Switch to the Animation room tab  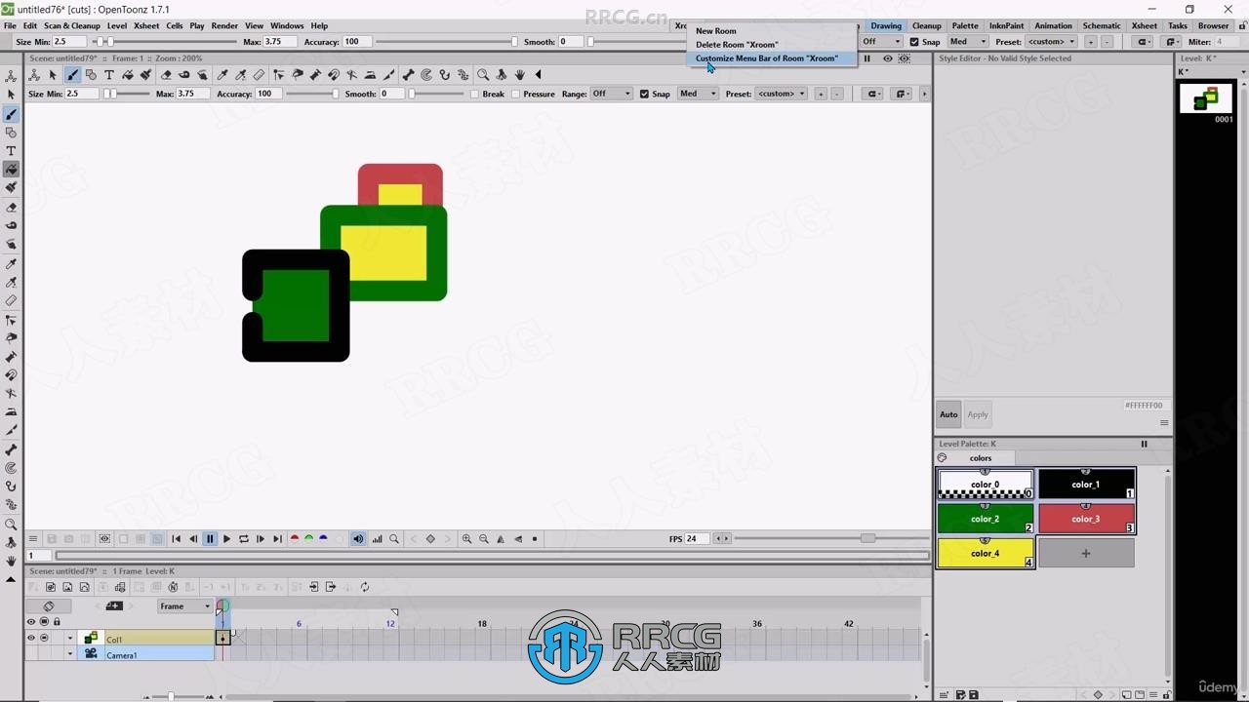coord(1053,25)
